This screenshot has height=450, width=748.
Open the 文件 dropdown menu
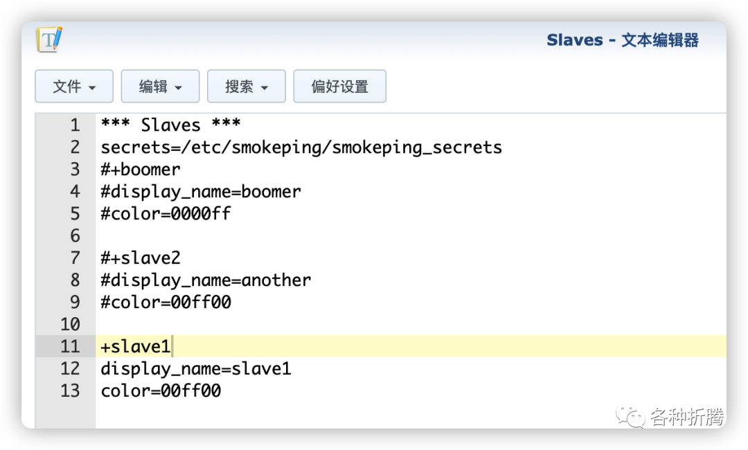tap(74, 87)
